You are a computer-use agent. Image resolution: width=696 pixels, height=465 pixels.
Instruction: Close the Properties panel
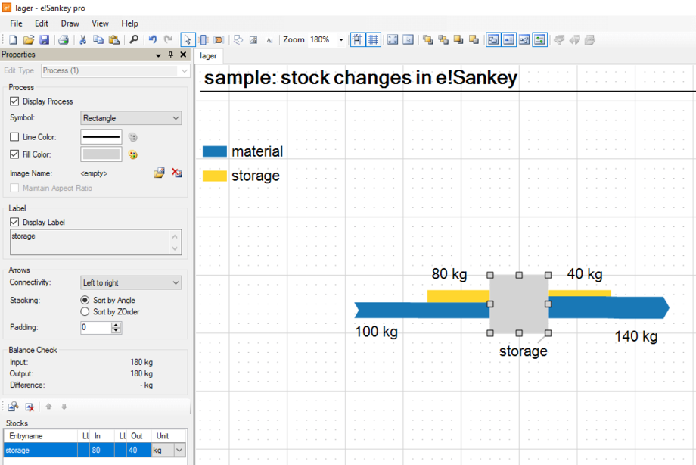[x=183, y=55]
